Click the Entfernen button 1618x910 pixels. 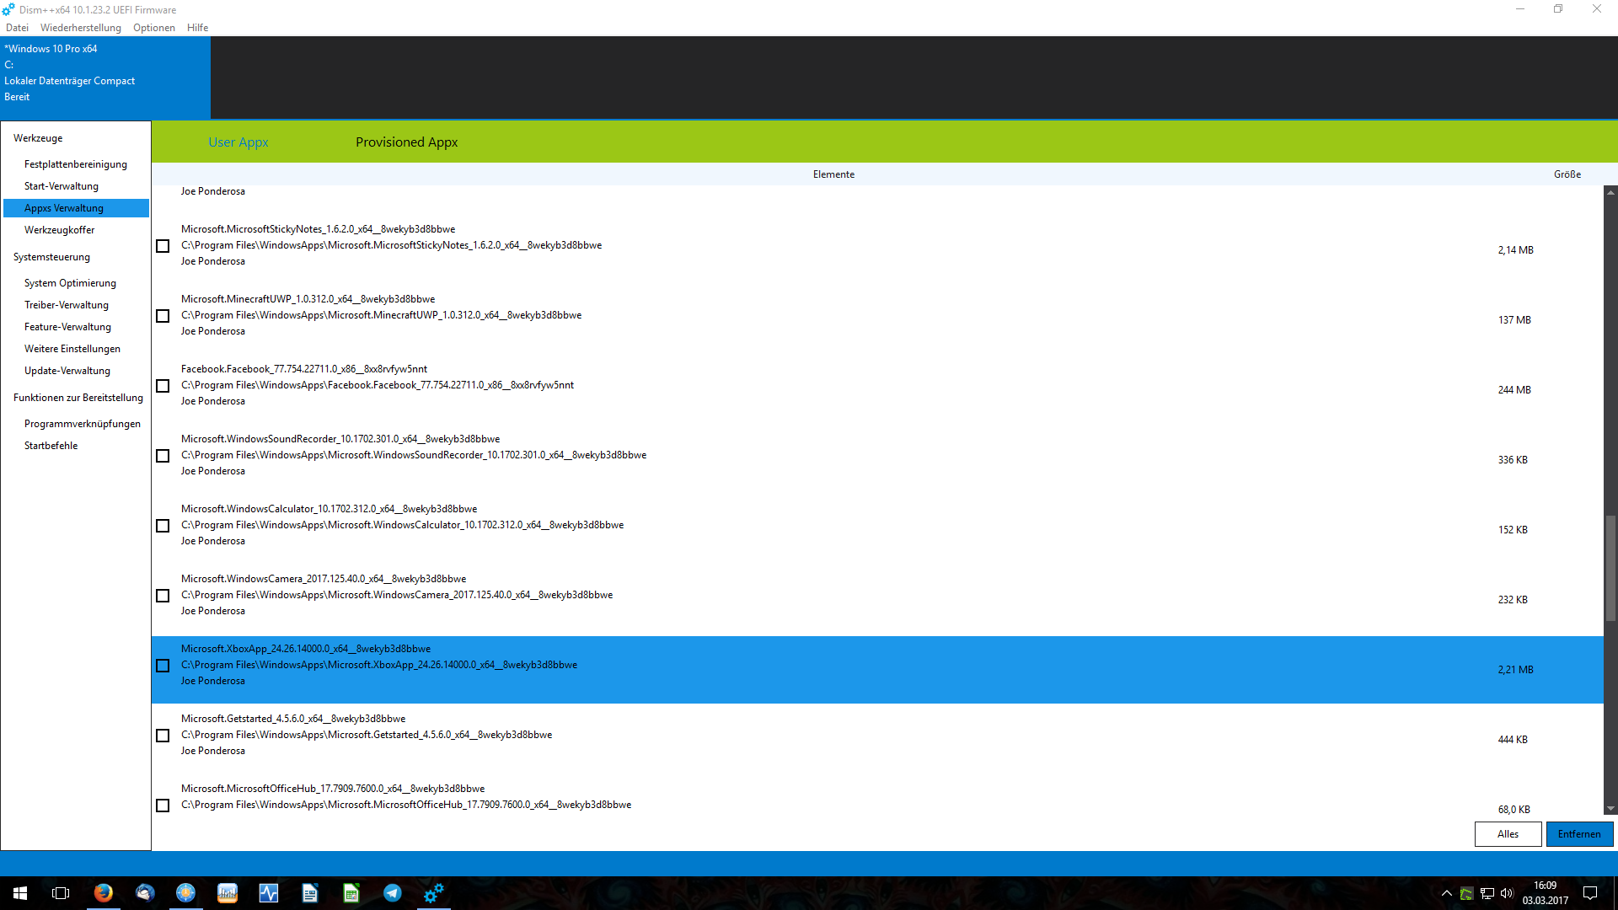click(1578, 834)
